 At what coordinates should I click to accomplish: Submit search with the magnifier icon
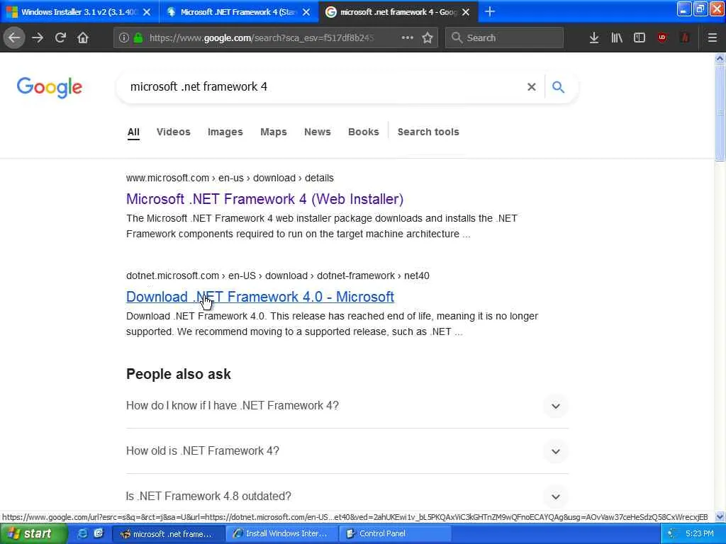(x=559, y=87)
